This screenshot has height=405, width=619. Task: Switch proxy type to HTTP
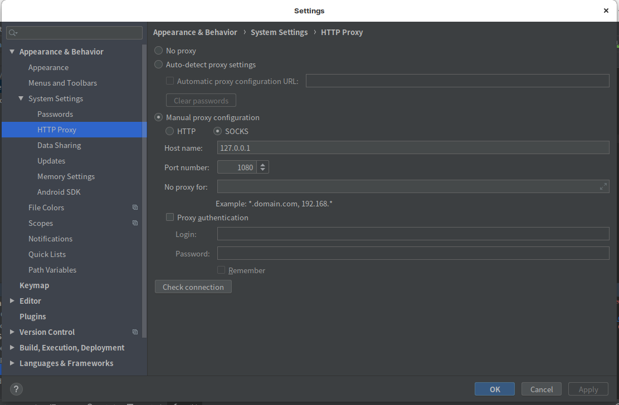[170, 131]
